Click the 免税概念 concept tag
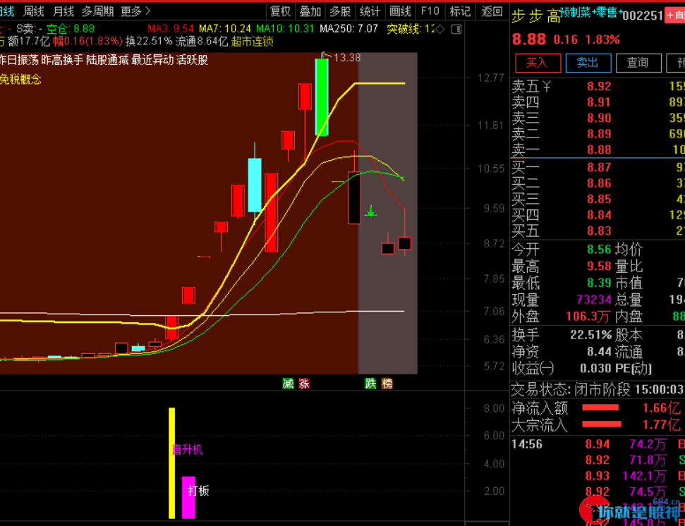685x526 pixels. pos(20,79)
